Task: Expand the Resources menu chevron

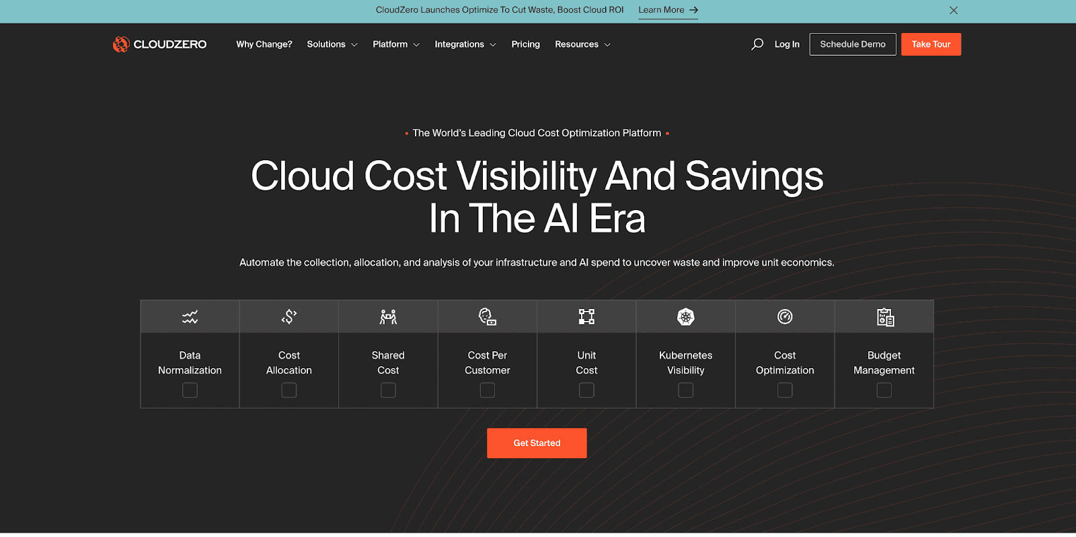Action: [607, 45]
